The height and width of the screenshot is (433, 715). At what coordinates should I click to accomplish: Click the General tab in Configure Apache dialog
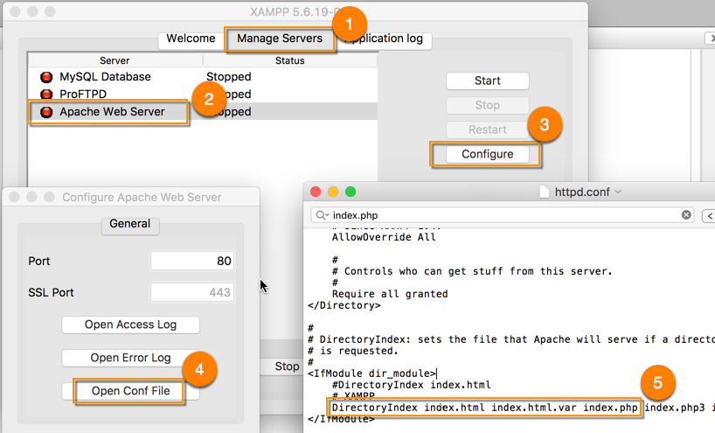pyautogui.click(x=130, y=224)
